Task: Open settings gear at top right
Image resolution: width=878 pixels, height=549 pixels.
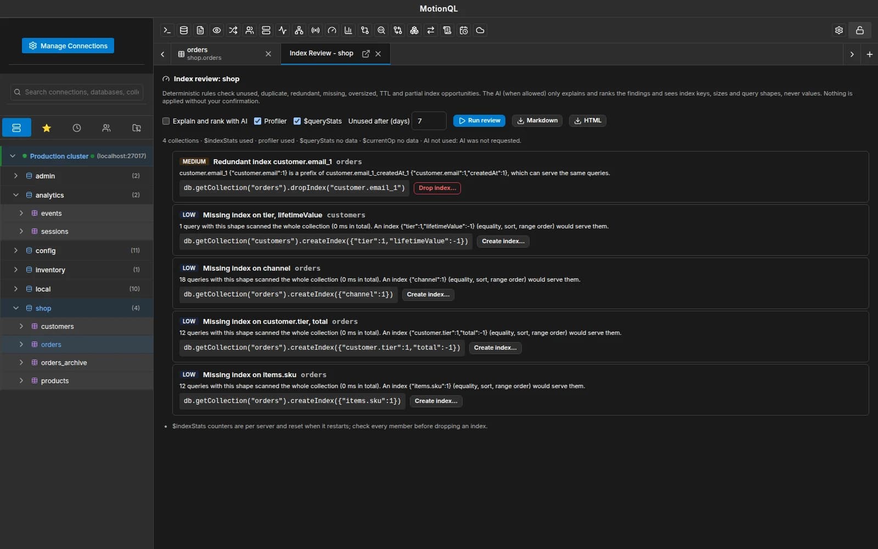Action: point(839,30)
